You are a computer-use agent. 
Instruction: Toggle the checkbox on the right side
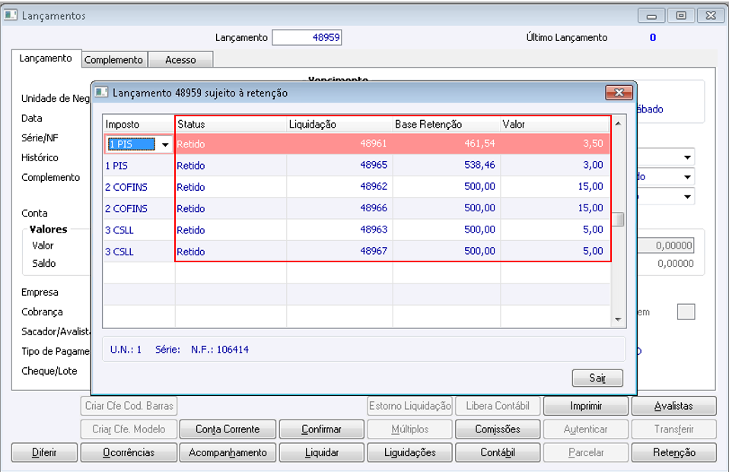[x=686, y=312]
